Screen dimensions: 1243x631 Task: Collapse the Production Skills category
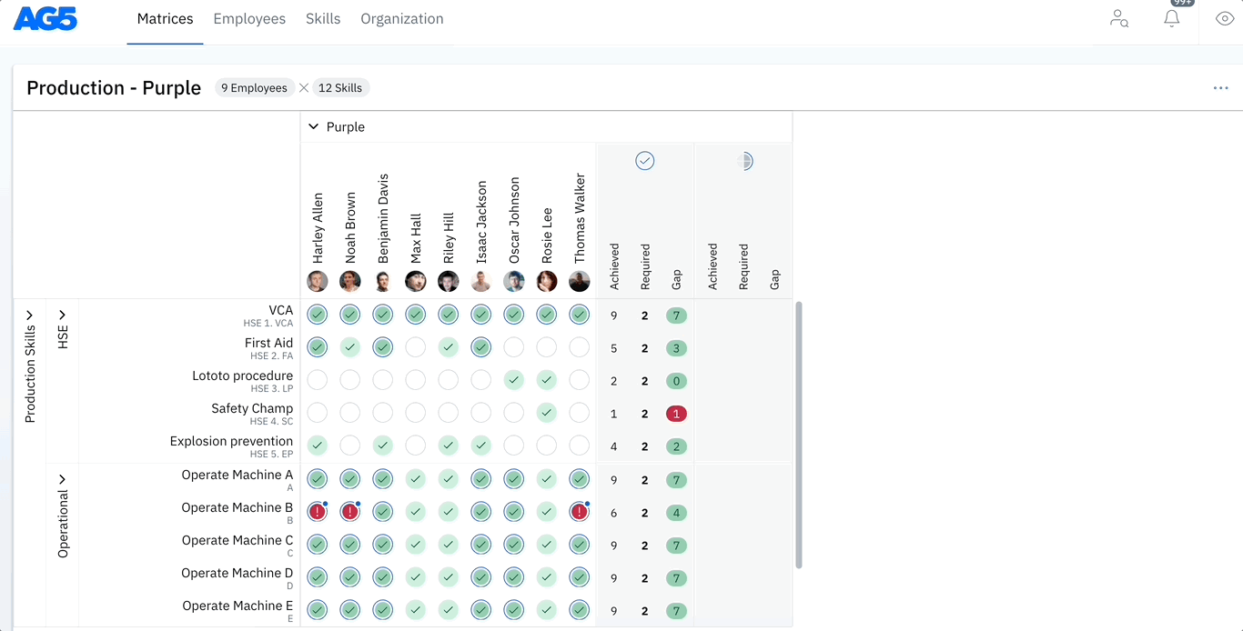[30, 315]
